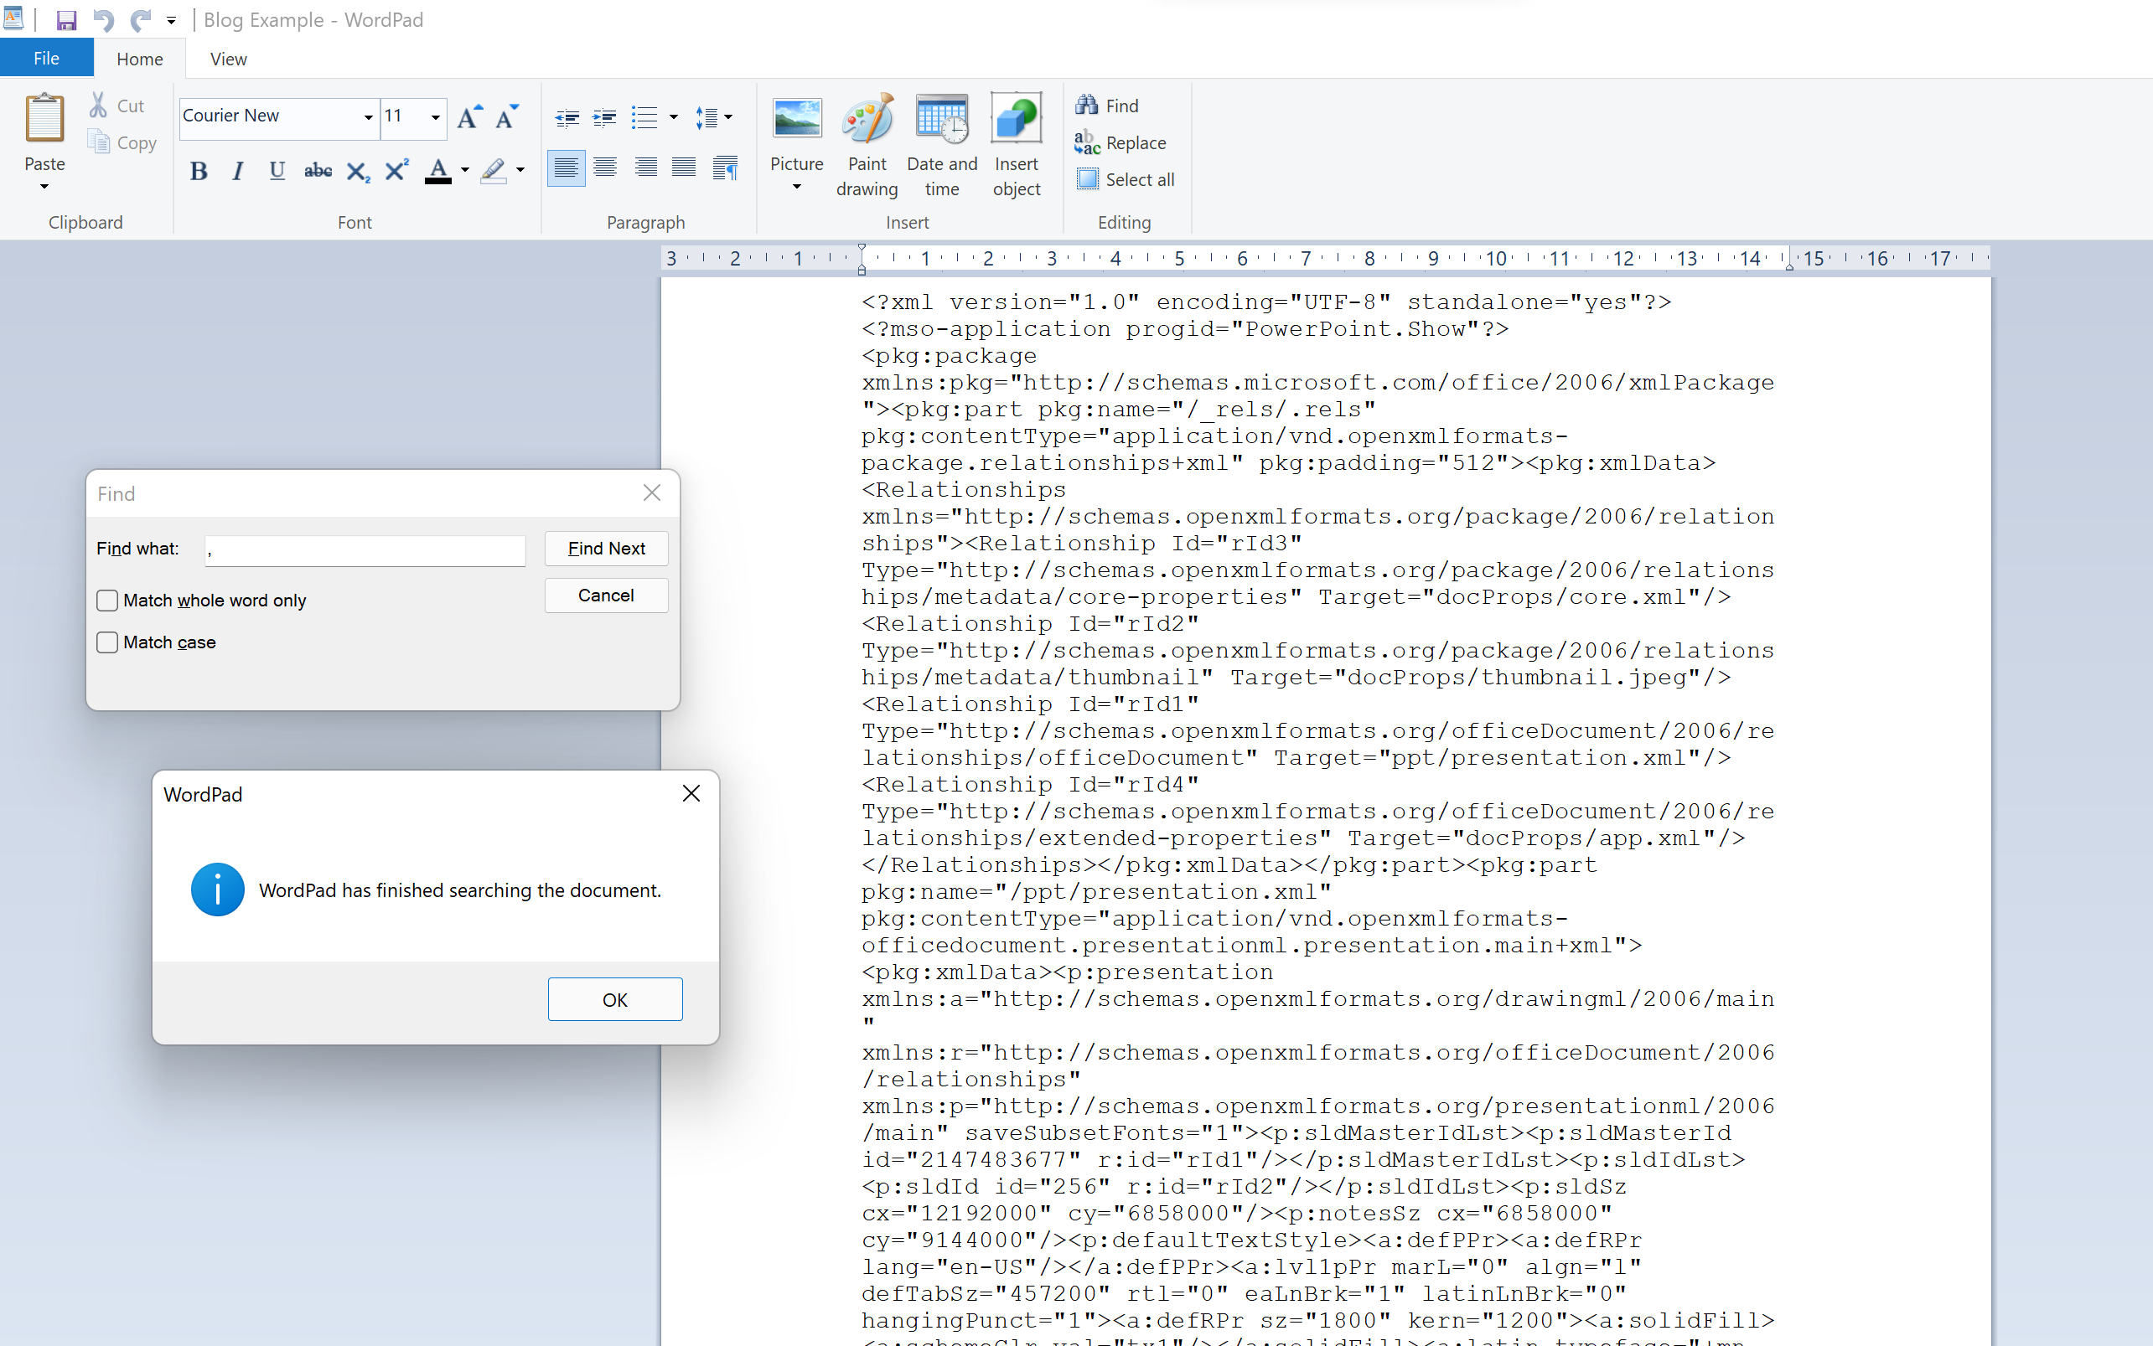Apply the text color swatch
The width and height of the screenshot is (2153, 1346).
[x=437, y=171]
